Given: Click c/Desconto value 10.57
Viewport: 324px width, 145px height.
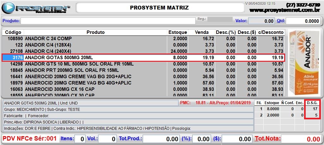Looking at the screenshot, I should (x=278, y=64).
